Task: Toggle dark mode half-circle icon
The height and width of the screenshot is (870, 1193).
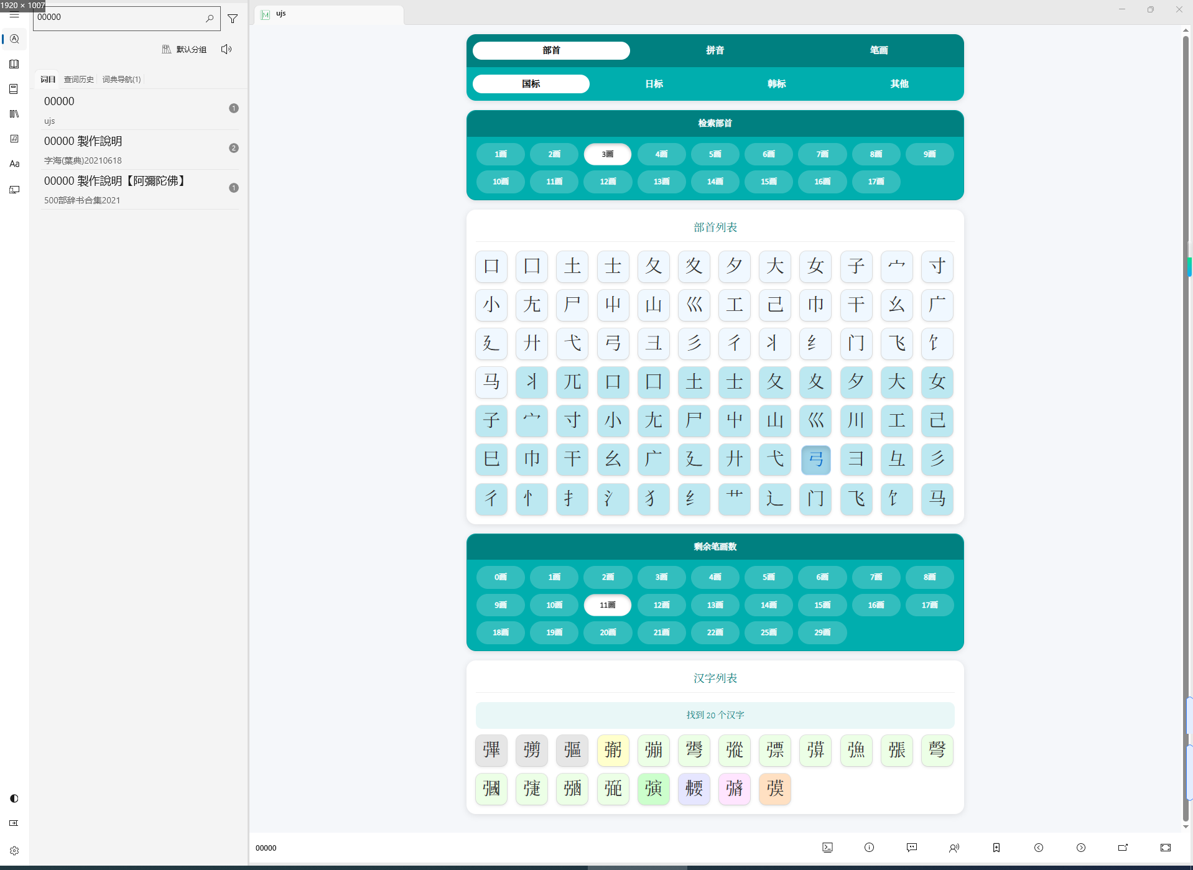Action: point(14,798)
